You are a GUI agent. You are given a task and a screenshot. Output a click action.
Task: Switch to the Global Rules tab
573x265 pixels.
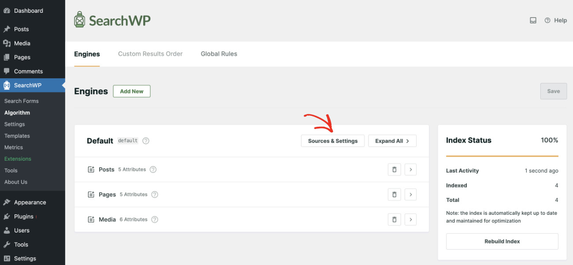219,54
